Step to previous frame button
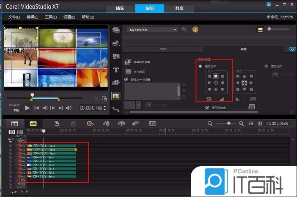Image resolution: width=297 pixels, height=197 pixels. [x=45, y=108]
